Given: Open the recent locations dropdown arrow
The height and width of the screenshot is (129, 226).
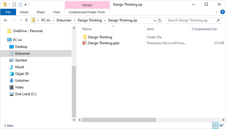Looking at the screenshot, I should click(x=21, y=20).
